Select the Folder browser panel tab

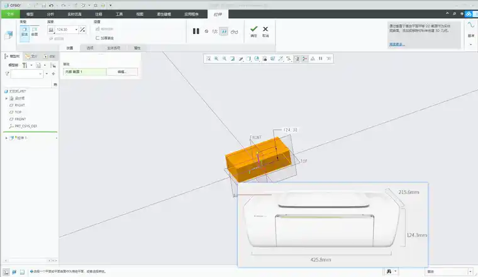tap(31, 56)
